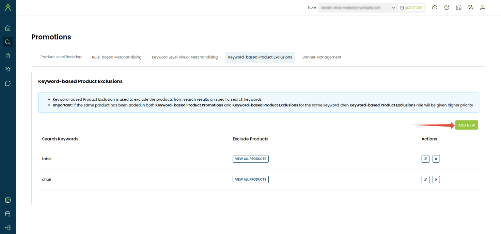The width and height of the screenshot is (501, 234).
Task: View all products for table keyword
Action: pyautogui.click(x=251, y=159)
